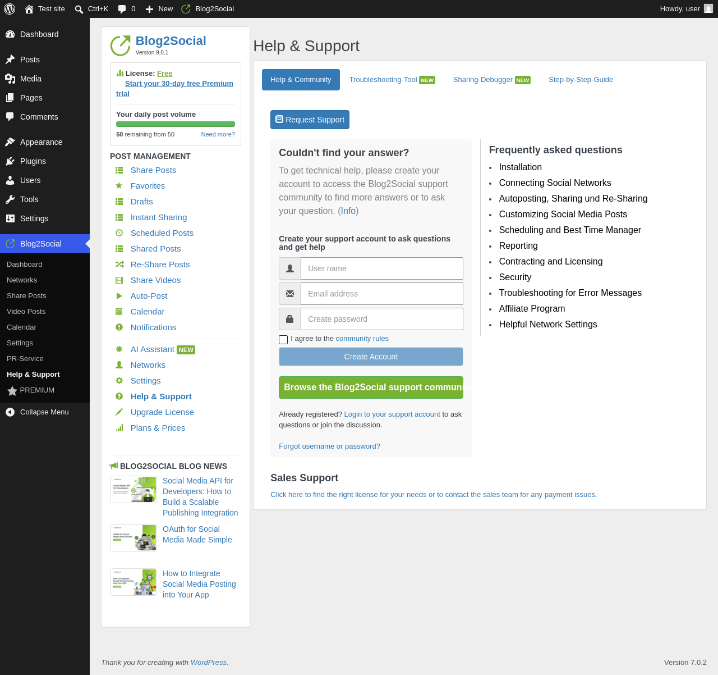Image resolution: width=718 pixels, height=675 pixels.
Task: Open the Login to your support account link
Action: pyautogui.click(x=392, y=414)
